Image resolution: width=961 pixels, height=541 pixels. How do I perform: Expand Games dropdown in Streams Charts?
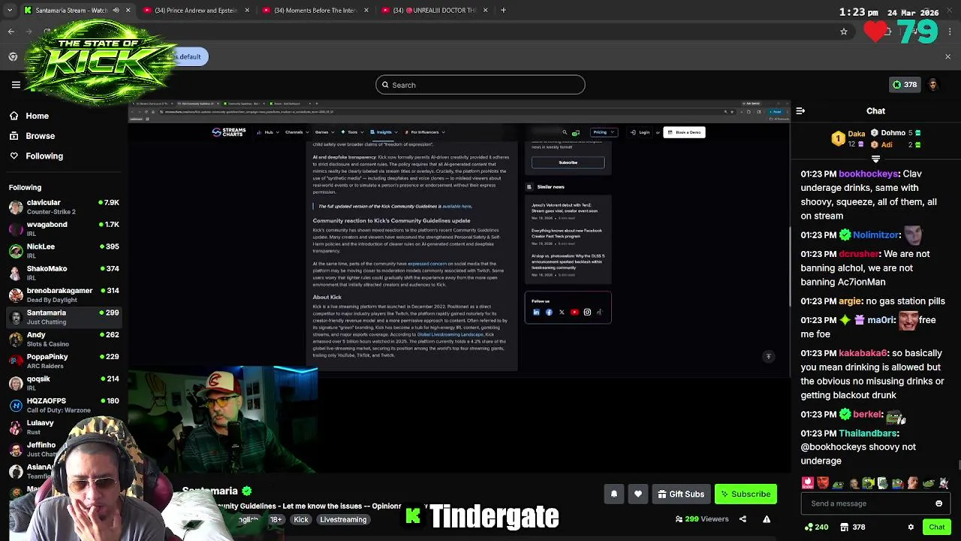[x=324, y=132]
